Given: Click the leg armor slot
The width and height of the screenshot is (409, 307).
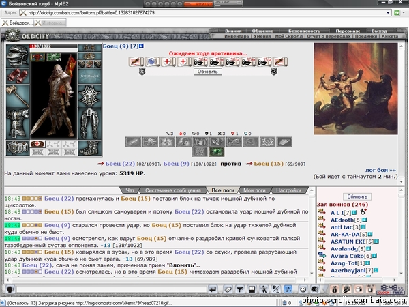Looking at the screenshot, I should click(89, 123).
